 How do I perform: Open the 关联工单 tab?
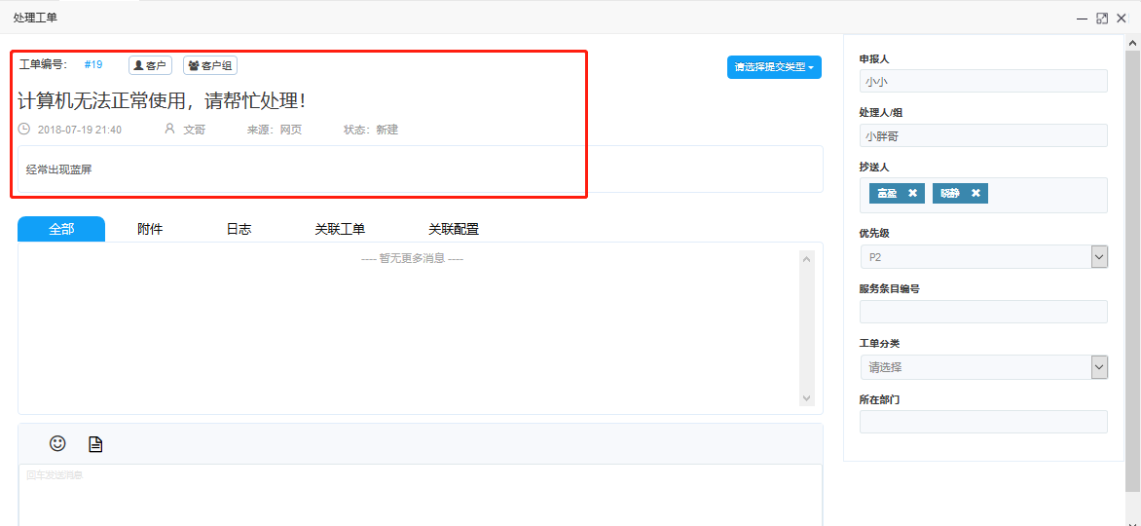click(x=340, y=229)
